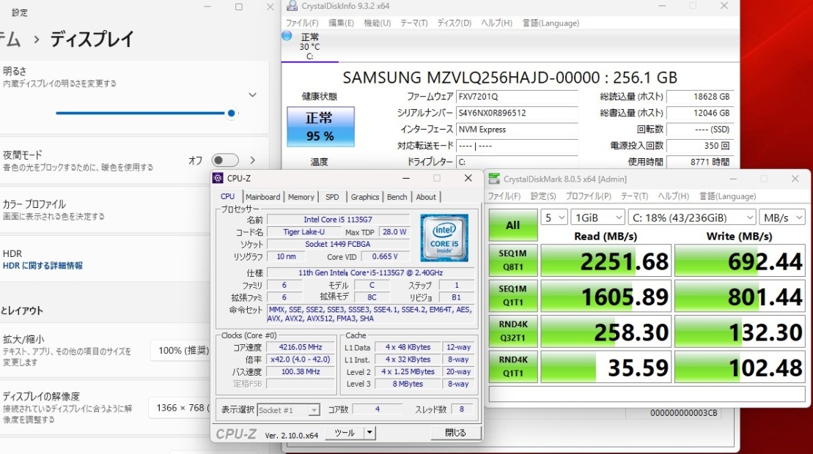Click the CrystalDiskInfo title bar icon

tap(292, 6)
